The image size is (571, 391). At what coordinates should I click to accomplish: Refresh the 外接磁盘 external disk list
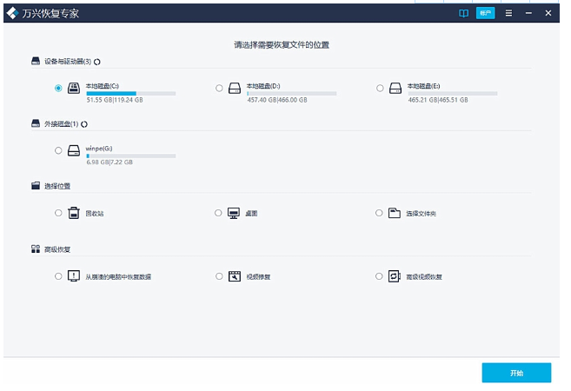pos(84,124)
